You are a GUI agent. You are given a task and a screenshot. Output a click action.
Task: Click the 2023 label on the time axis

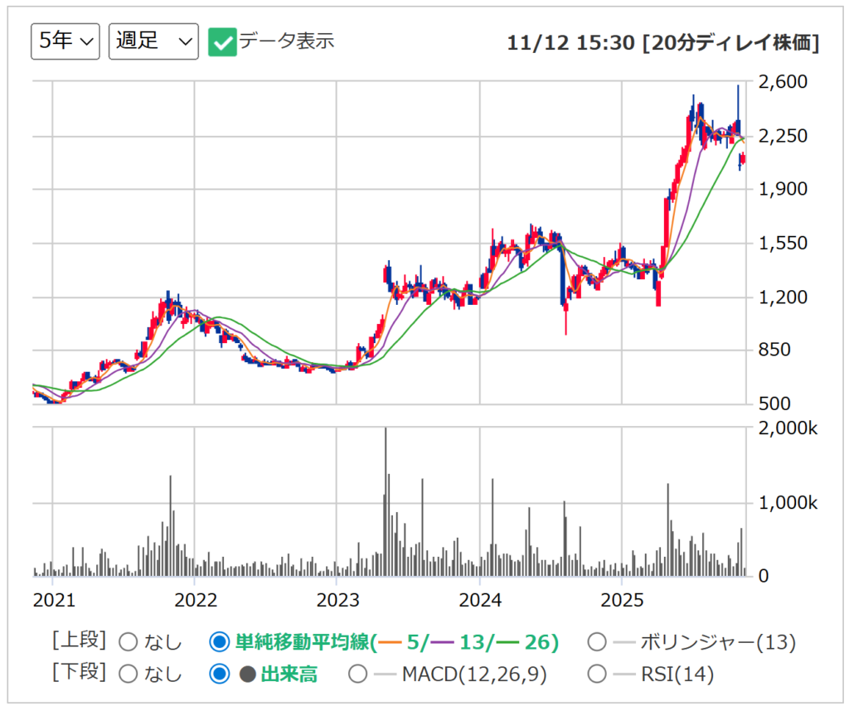339,600
